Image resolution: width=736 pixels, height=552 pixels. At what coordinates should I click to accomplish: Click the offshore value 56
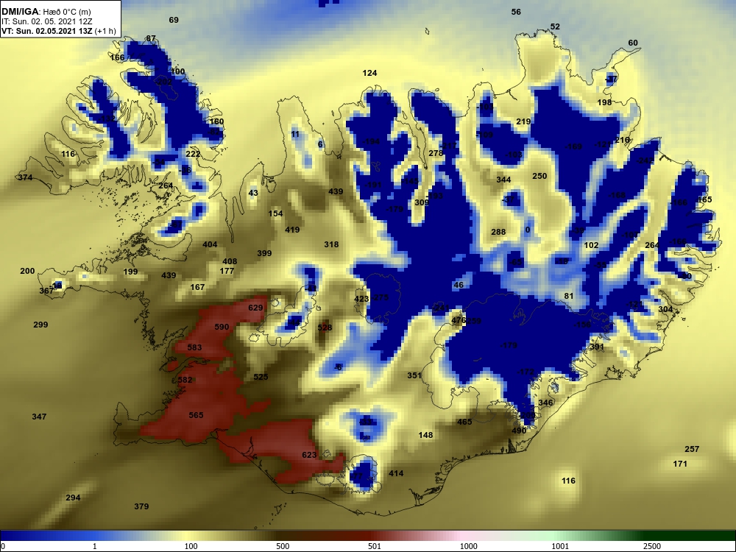[516, 12]
